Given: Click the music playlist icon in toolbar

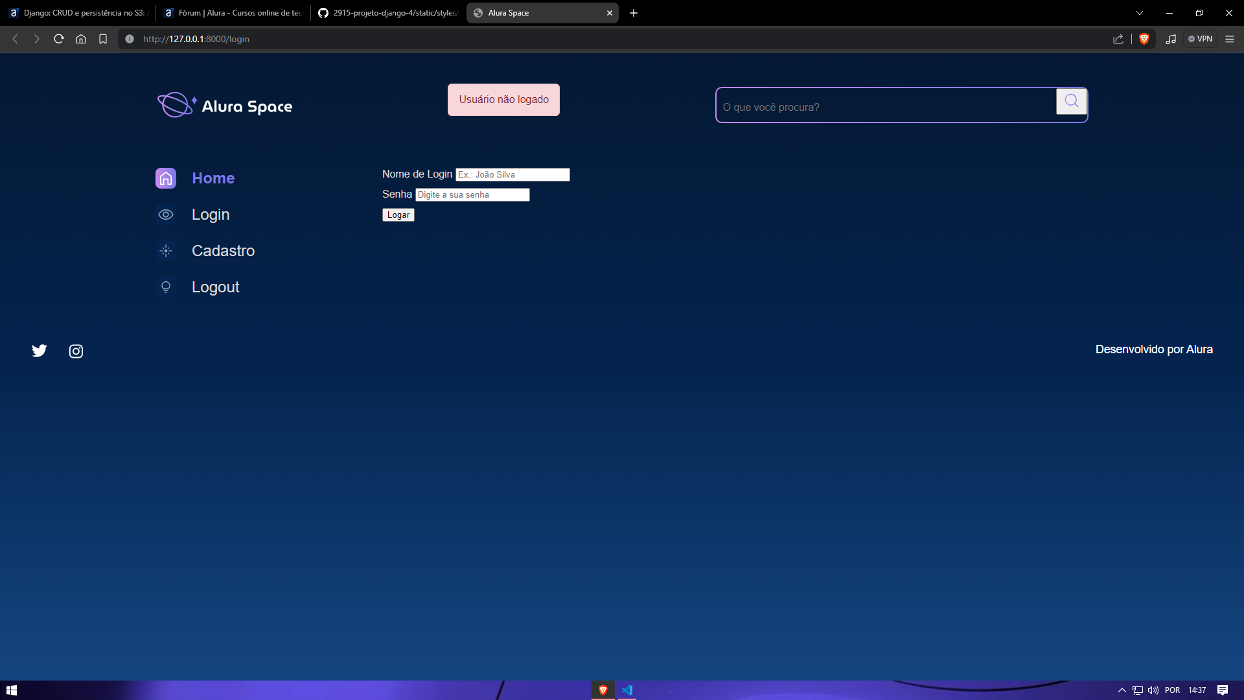Looking at the screenshot, I should 1171,39.
